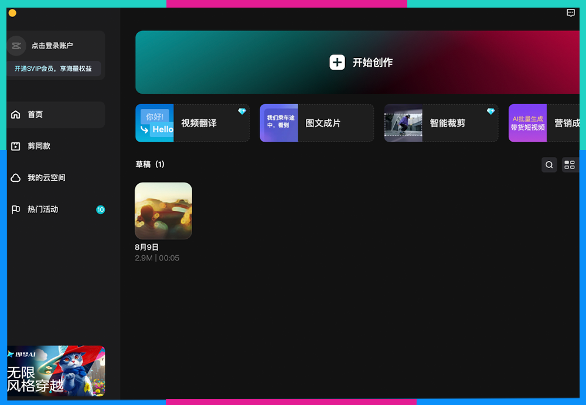The height and width of the screenshot is (405, 586).
Task: Click the 8月9日 draft name text
Action: pyautogui.click(x=146, y=248)
